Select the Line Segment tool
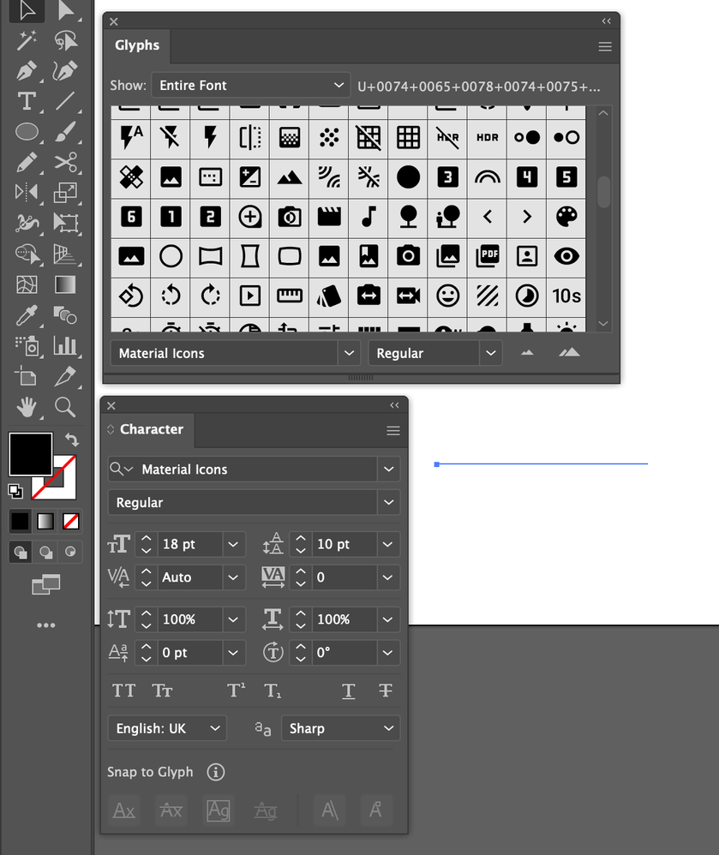The image size is (719, 855). pyautogui.click(x=65, y=101)
